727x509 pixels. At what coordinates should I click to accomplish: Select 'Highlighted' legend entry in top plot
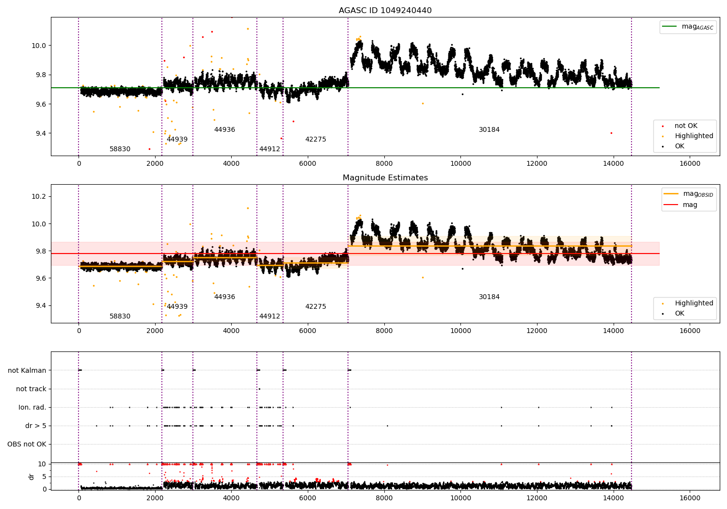[x=694, y=136]
